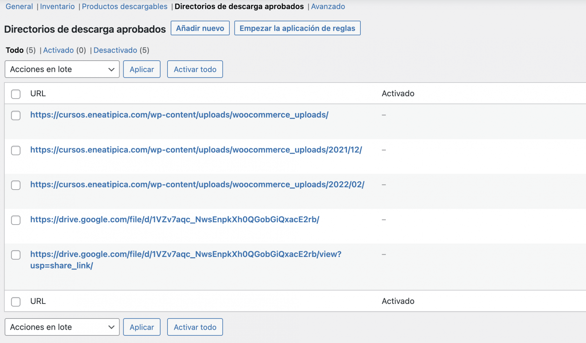The width and height of the screenshot is (586, 343).
Task: Open the woocommerce_uploads/2021/12/ link
Action: pos(196,150)
